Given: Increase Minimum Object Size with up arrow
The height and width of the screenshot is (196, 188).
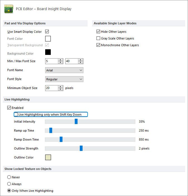Looking at the screenshot, I should point(60,87).
